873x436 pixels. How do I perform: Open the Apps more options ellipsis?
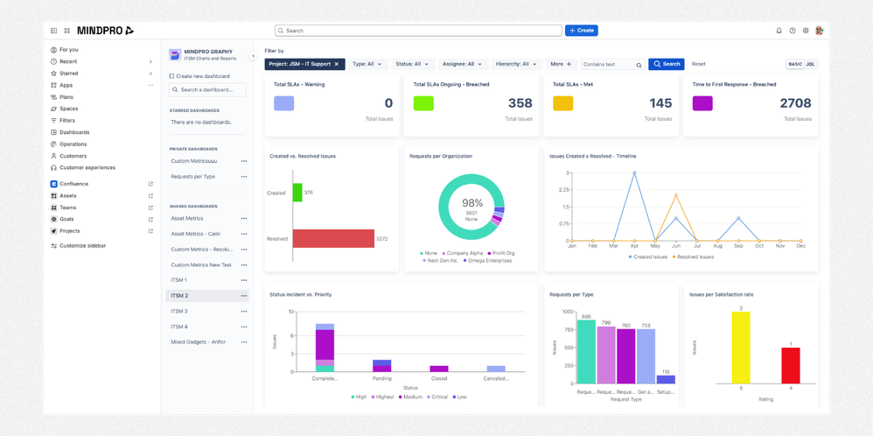(150, 85)
